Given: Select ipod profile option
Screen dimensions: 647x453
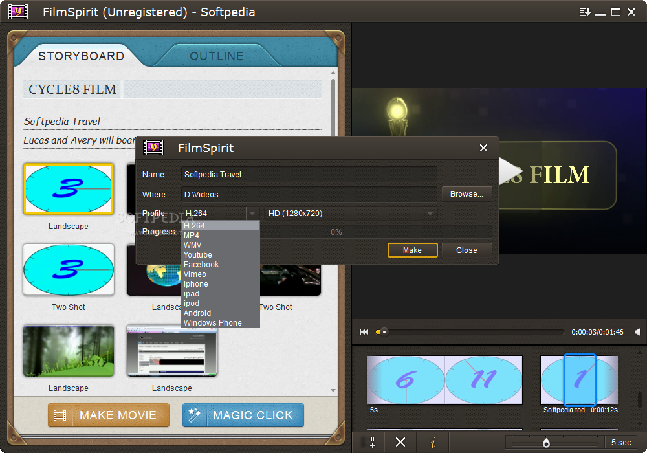Looking at the screenshot, I should tap(221, 304).
